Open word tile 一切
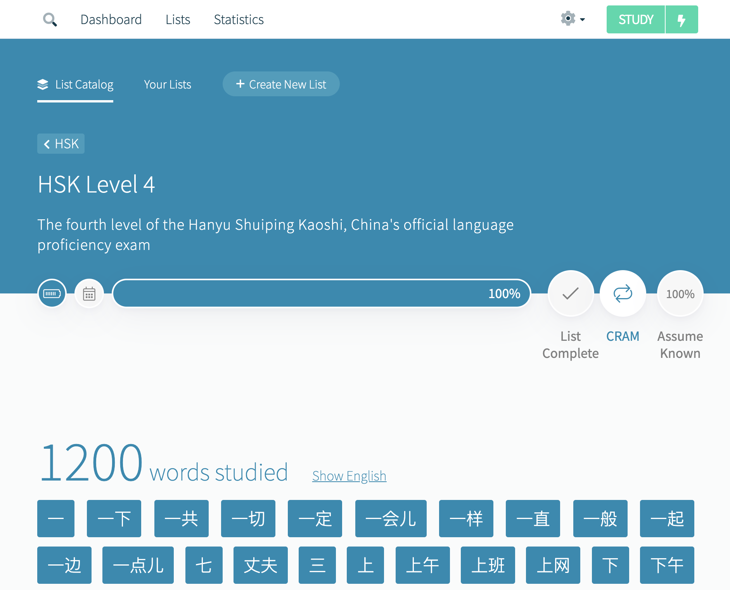This screenshot has height=590, width=730. pos(248,519)
